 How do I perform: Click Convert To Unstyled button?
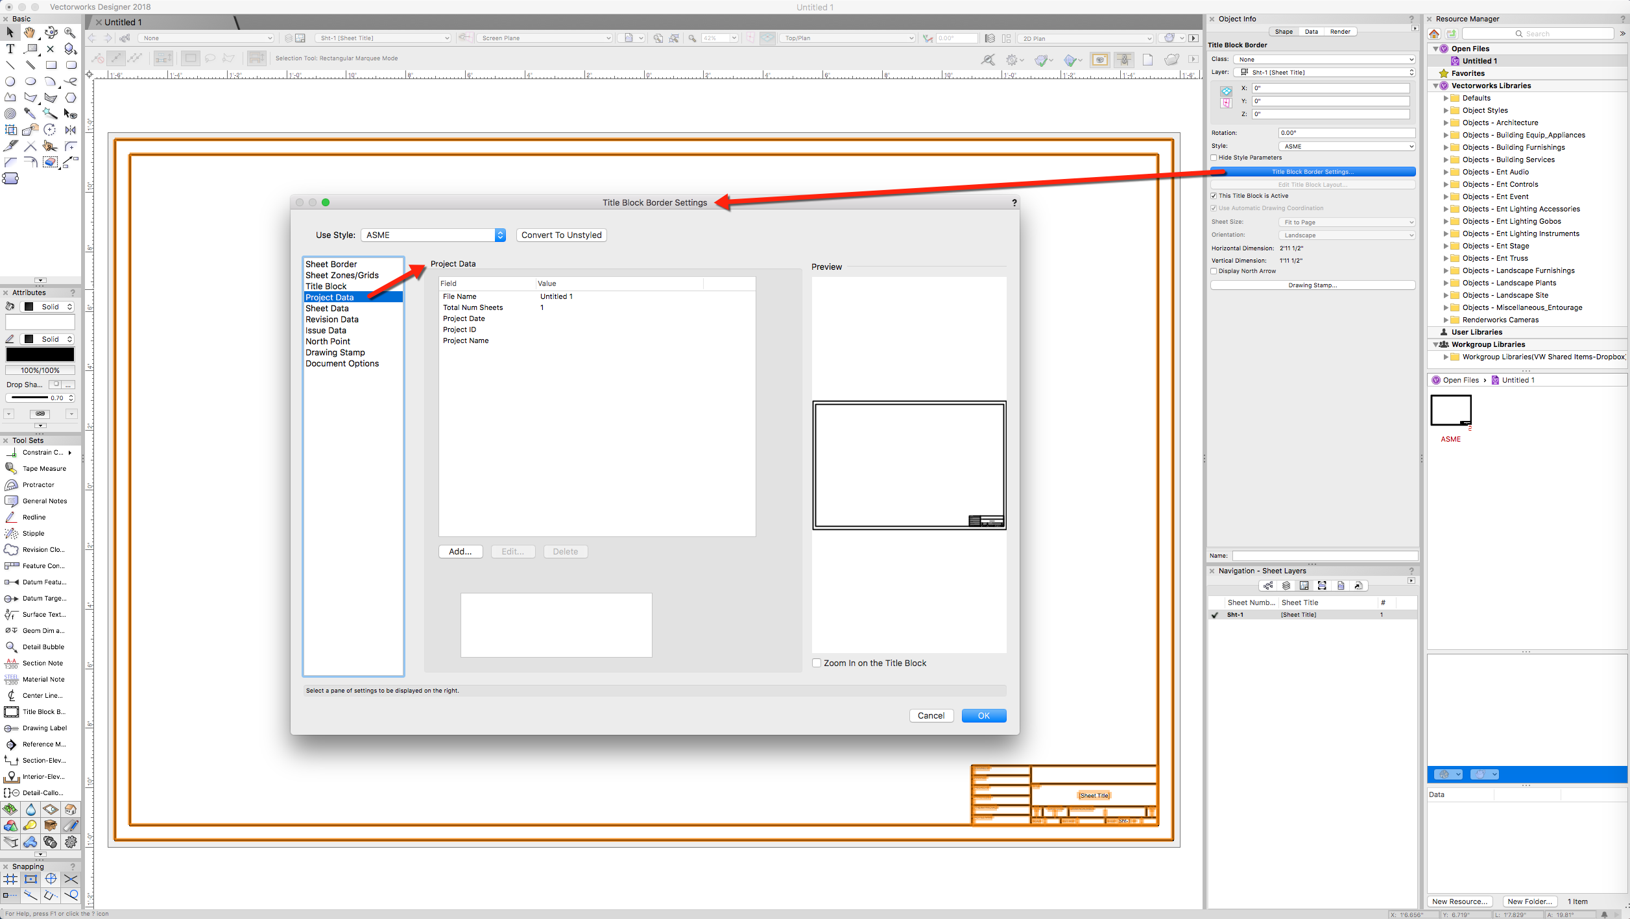tap(561, 235)
